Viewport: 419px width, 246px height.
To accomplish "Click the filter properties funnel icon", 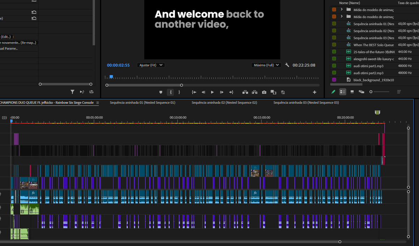I will click(72, 92).
